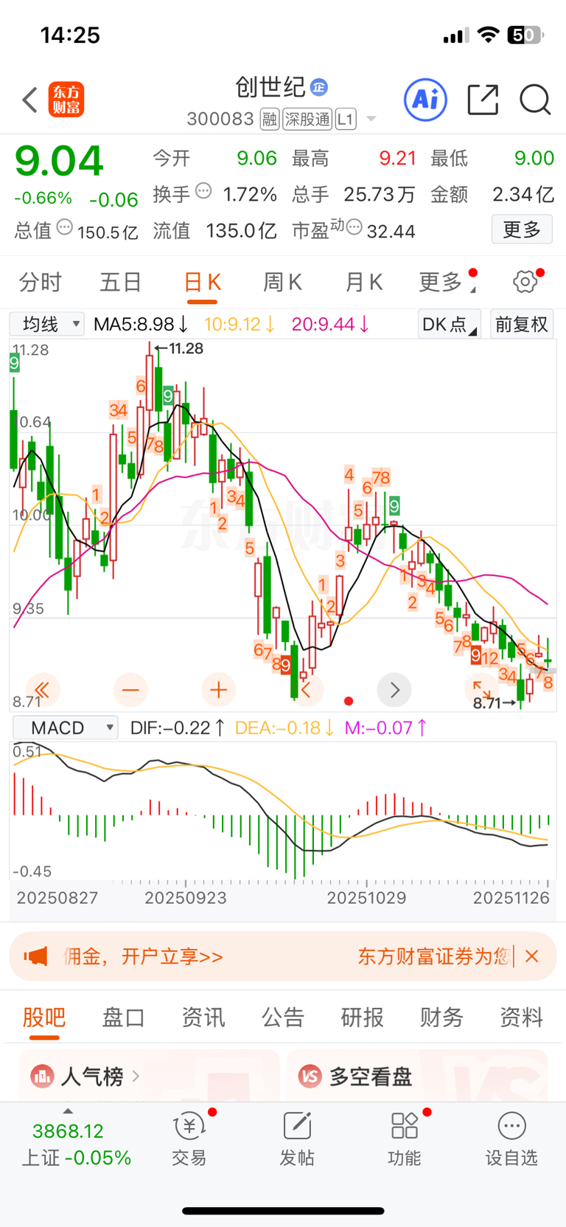Viewport: 566px width, 1227px height.
Task: Tap the 今开 9.06 value
Action: click(256, 158)
